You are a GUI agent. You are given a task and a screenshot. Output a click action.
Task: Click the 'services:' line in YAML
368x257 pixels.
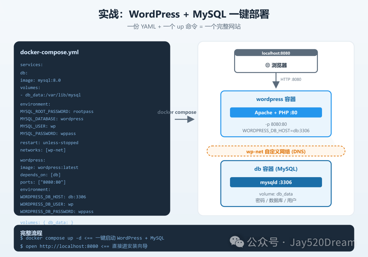tap(31, 65)
